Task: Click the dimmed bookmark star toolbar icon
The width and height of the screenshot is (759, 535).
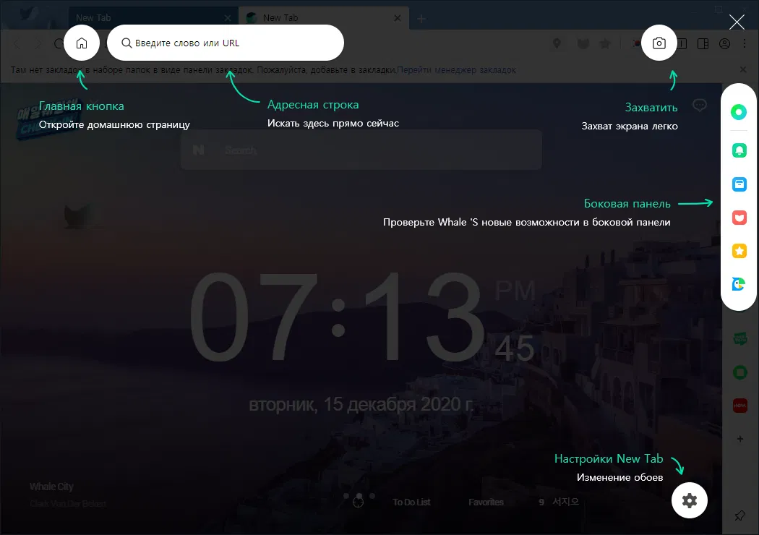Action: 604,44
